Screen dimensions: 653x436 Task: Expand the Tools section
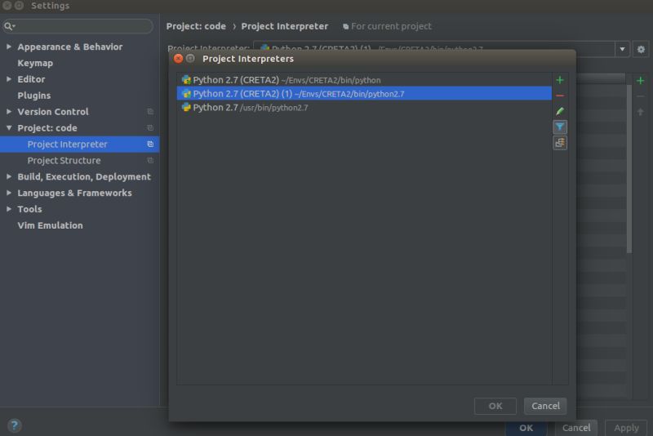[9, 209]
